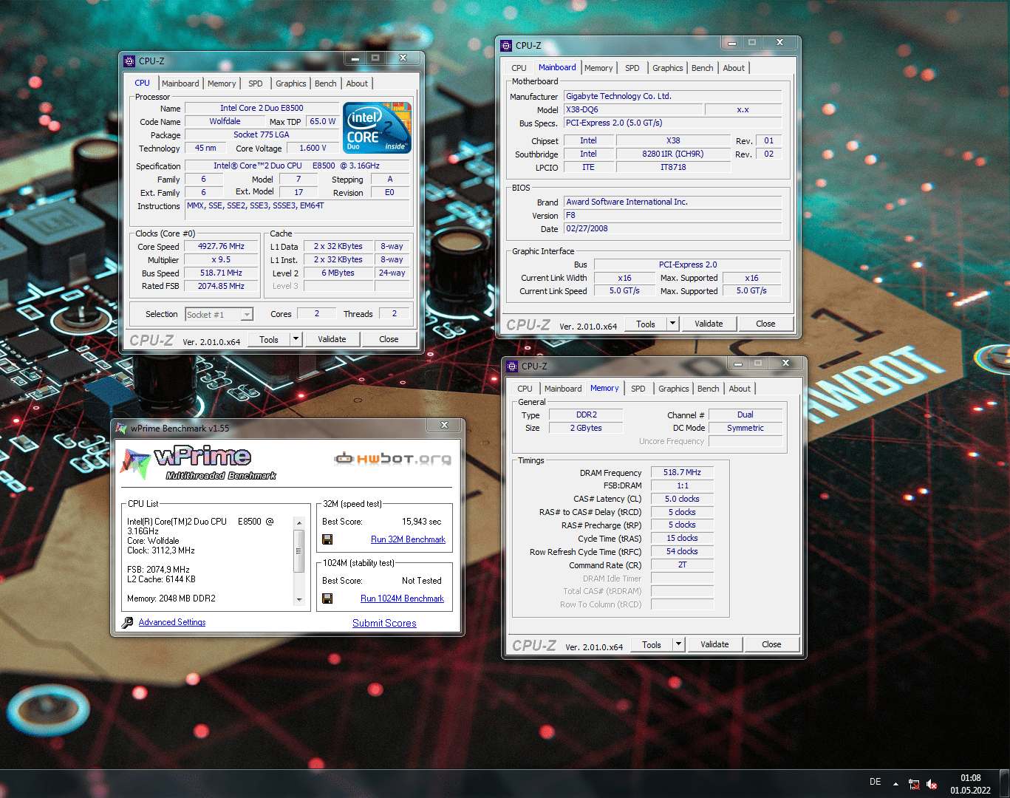The height and width of the screenshot is (798, 1010).
Task: Click the BIOS date 02/27/2008 field
Action: click(x=672, y=228)
